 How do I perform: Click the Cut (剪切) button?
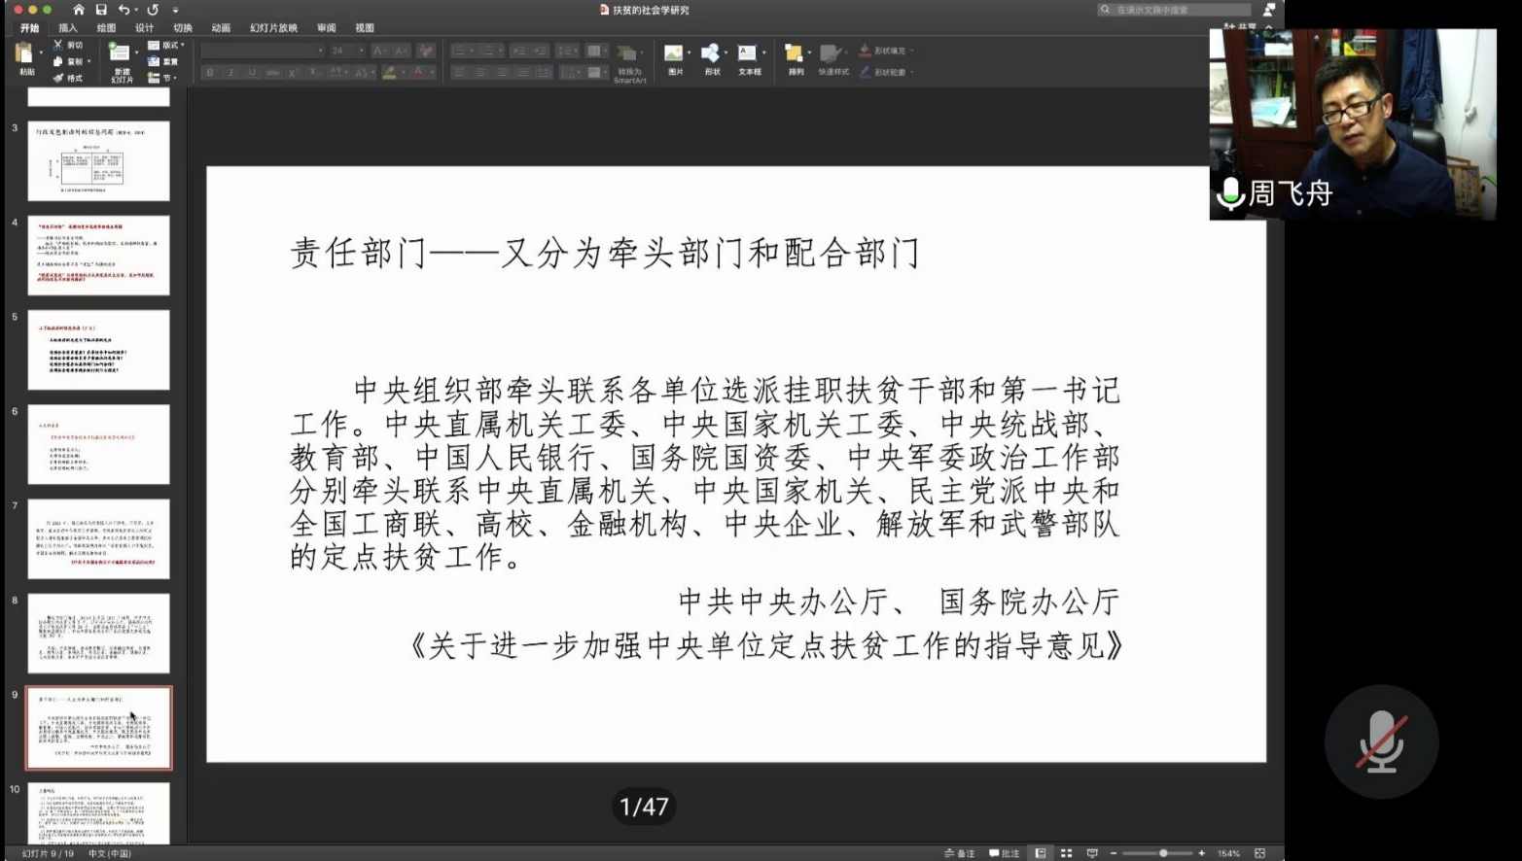click(x=69, y=46)
